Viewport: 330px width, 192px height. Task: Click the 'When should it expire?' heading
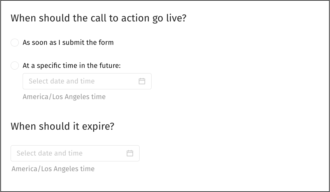click(62, 126)
